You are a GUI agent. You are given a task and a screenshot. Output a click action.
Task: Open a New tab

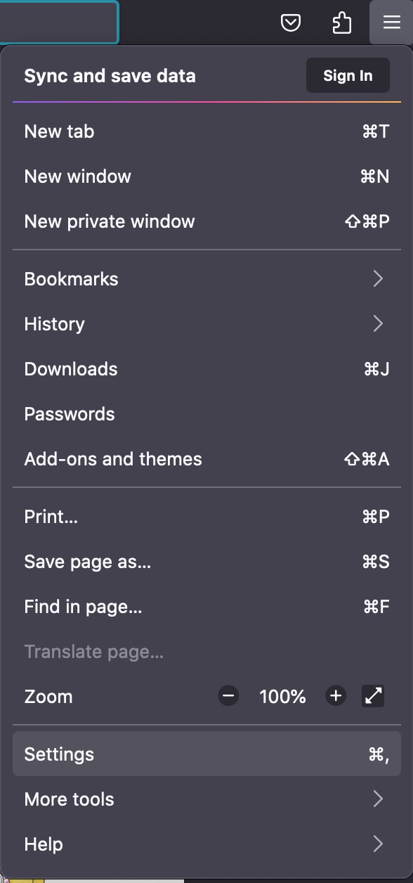(206, 131)
